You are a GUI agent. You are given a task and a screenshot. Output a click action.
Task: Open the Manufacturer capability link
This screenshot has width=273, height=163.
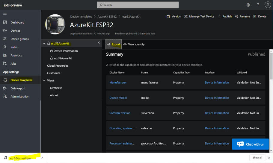tap(118, 83)
